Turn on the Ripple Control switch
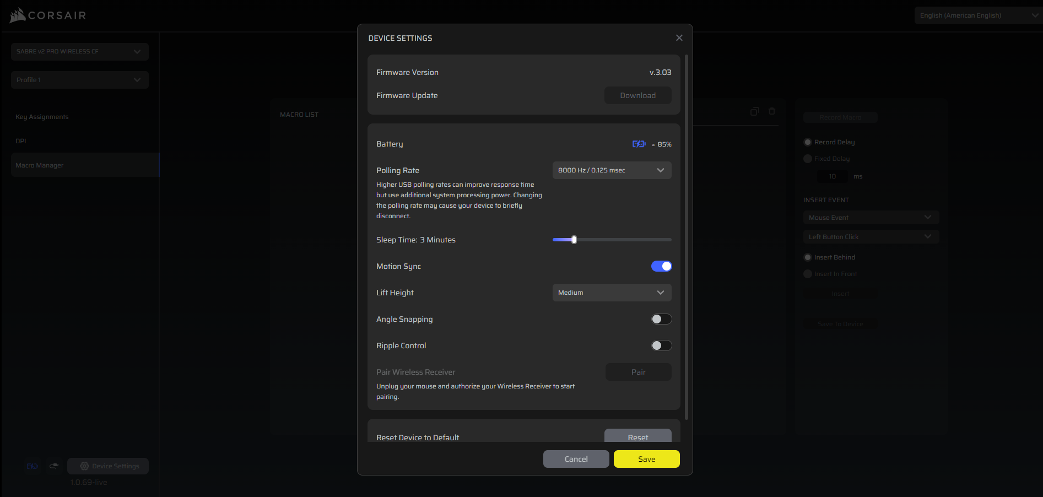Image resolution: width=1043 pixels, height=497 pixels. [x=661, y=345]
